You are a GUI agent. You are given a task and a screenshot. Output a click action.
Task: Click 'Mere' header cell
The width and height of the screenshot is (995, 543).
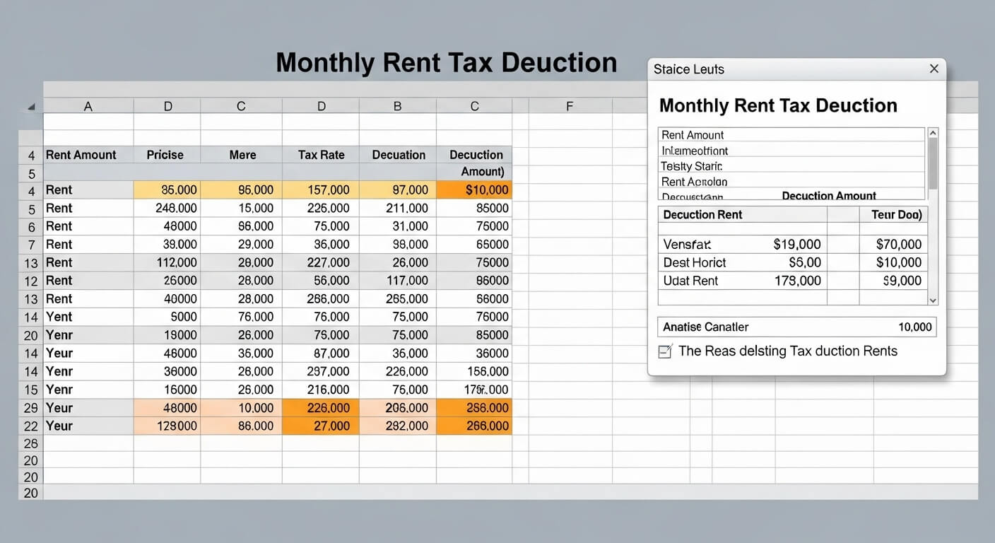tap(241, 155)
